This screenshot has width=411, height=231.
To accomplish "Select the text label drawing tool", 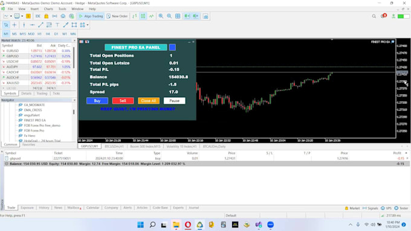I will (57, 25).
